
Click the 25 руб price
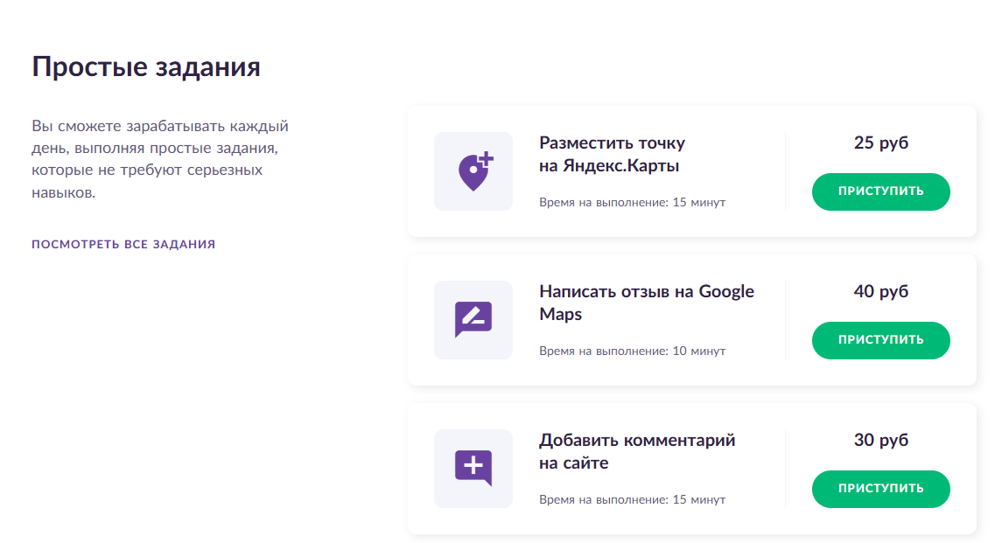tap(880, 143)
